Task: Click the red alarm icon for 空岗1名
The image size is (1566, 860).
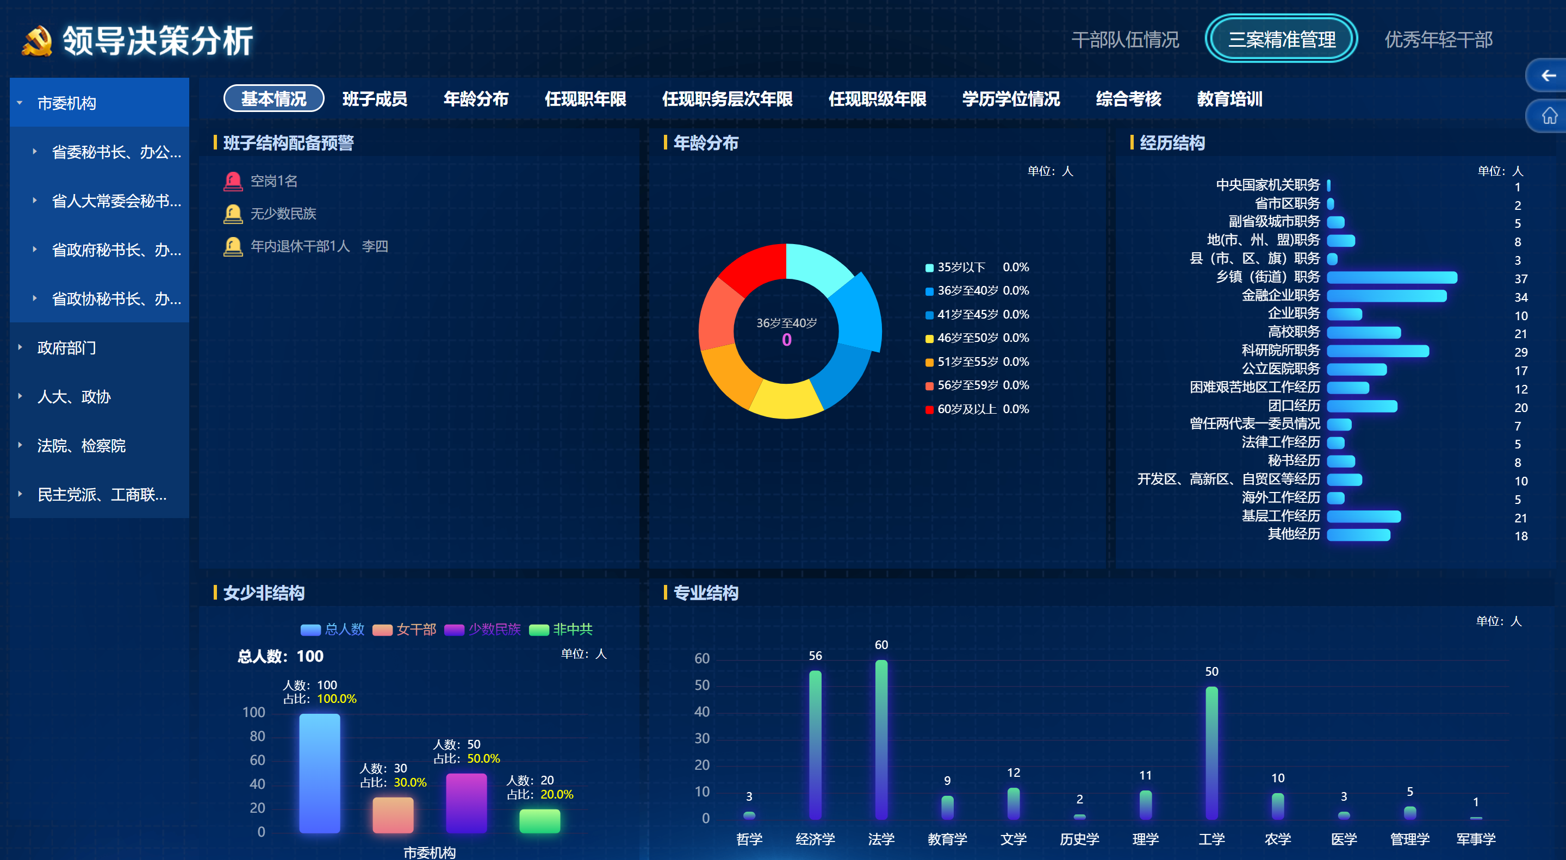Action: coord(233,181)
